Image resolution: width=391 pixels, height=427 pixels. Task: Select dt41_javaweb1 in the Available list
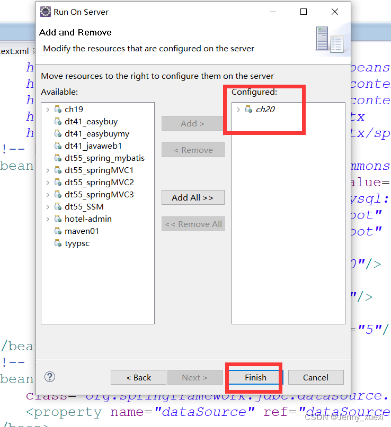pos(93,146)
